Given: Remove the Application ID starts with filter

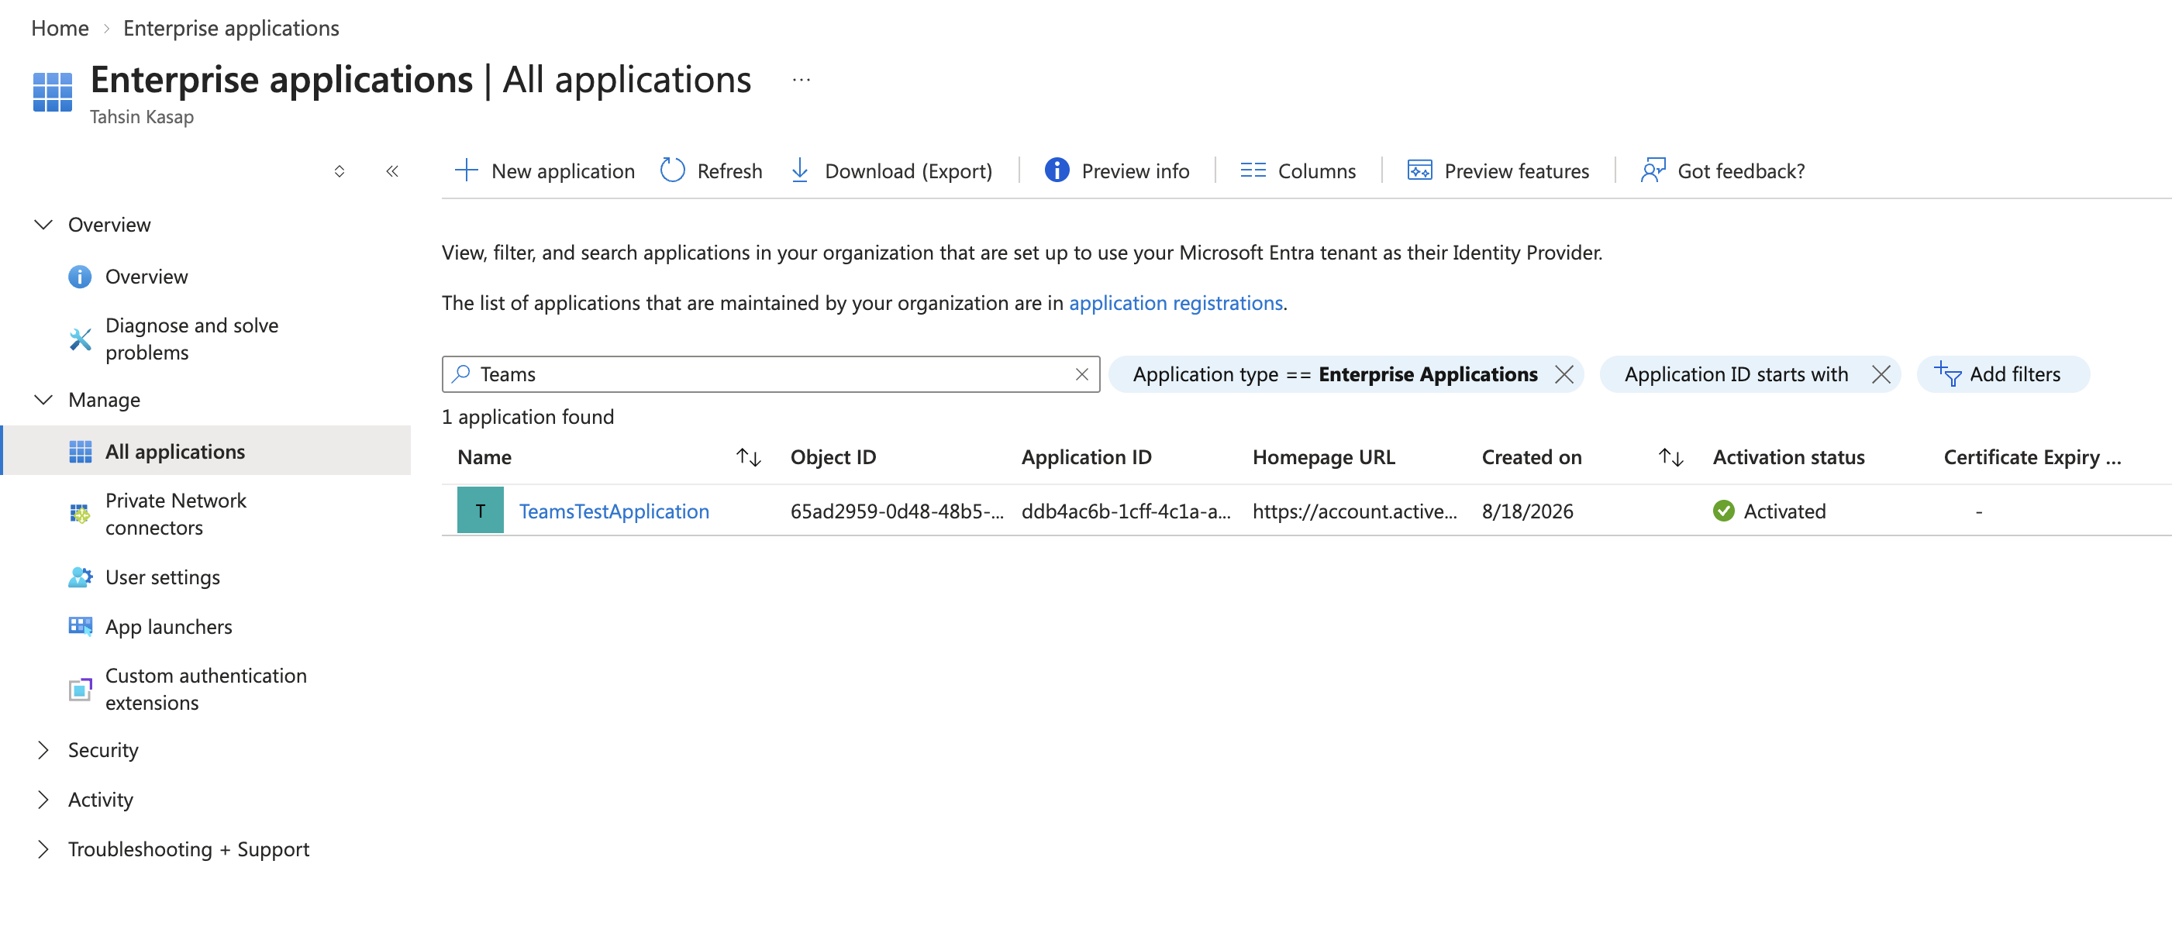Looking at the screenshot, I should (1881, 374).
